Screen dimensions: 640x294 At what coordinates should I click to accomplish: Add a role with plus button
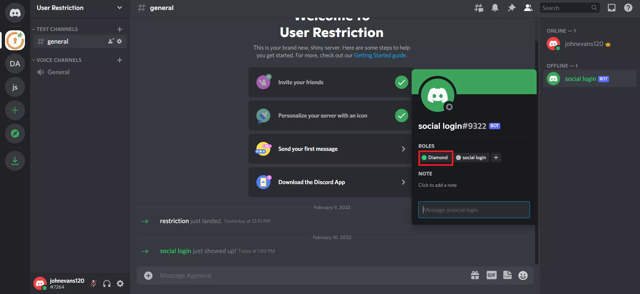[496, 157]
